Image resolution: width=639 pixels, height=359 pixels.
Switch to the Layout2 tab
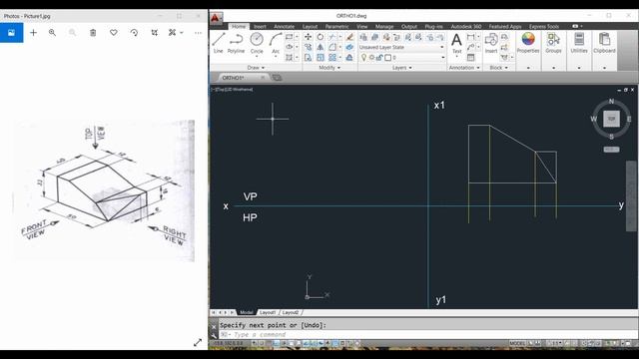click(x=291, y=312)
